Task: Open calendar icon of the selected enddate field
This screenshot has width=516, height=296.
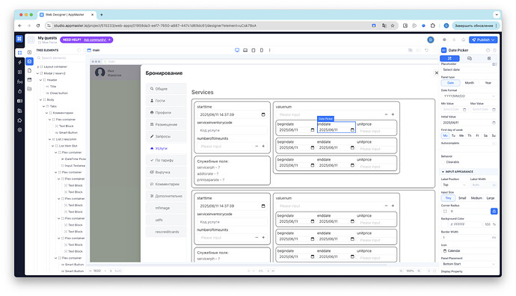Action: 352,130
